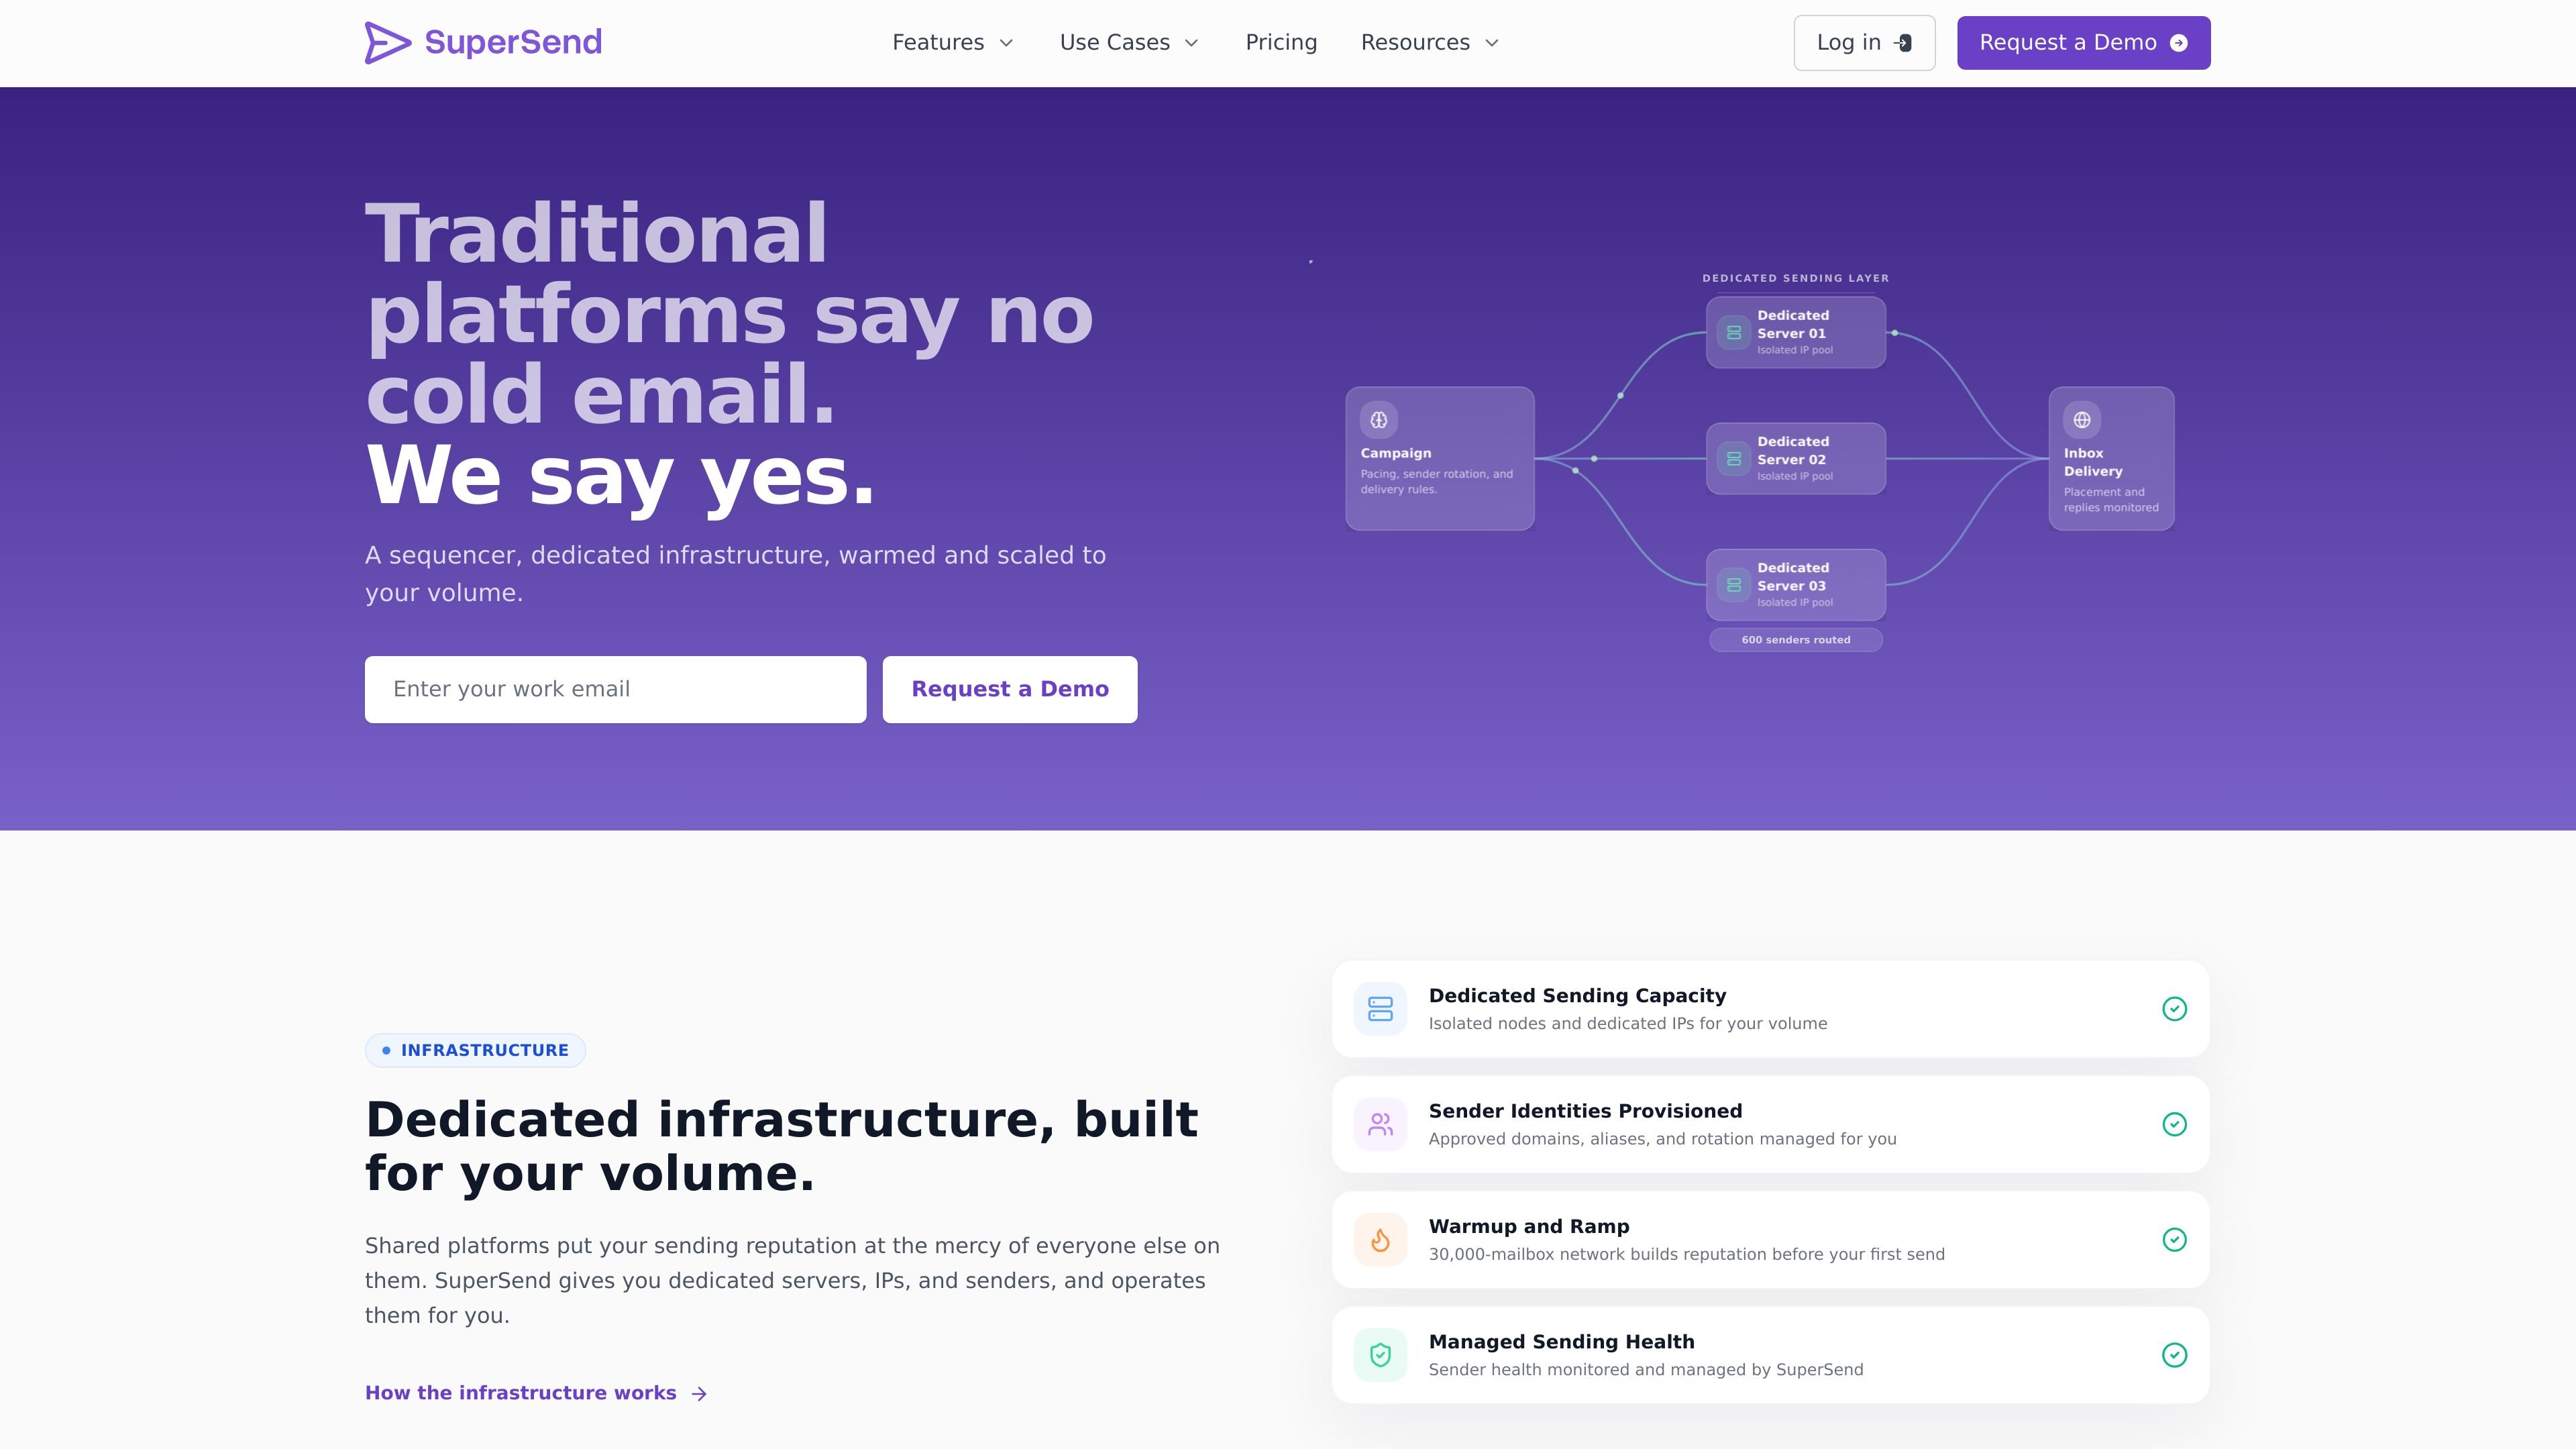The width and height of the screenshot is (2576, 1449).
Task: Click the Dedicated Server 03 label
Action: 1793,576
